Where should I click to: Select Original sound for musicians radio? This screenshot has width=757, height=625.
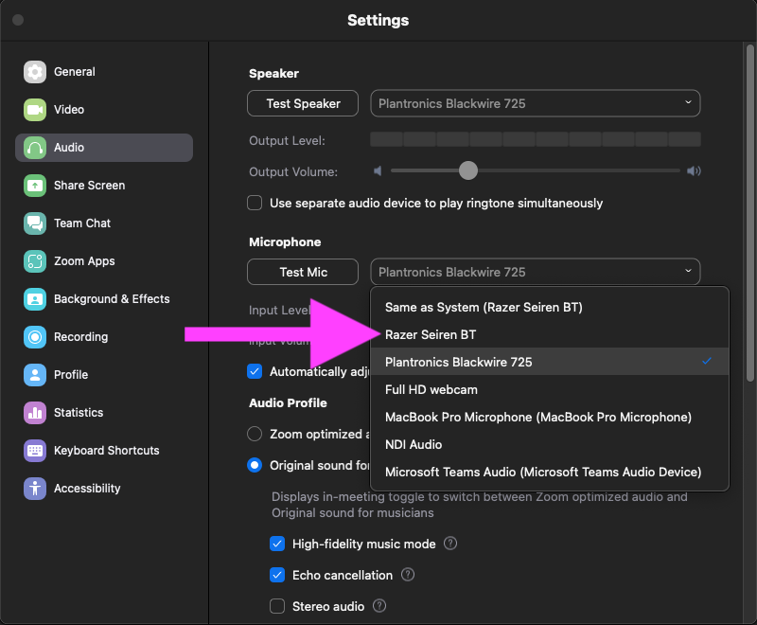tap(255, 465)
